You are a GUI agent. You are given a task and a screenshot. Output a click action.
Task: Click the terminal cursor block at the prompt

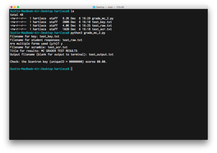(x=72, y=69)
